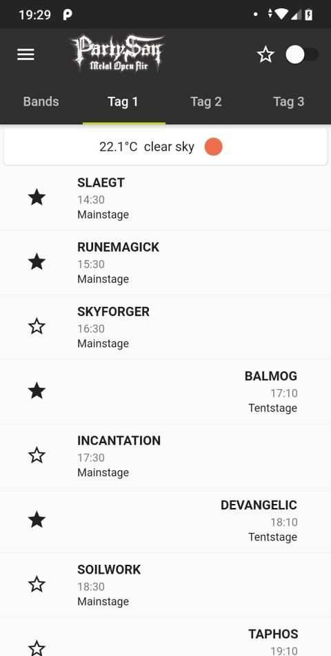Switch to the Bands tab

tap(41, 102)
